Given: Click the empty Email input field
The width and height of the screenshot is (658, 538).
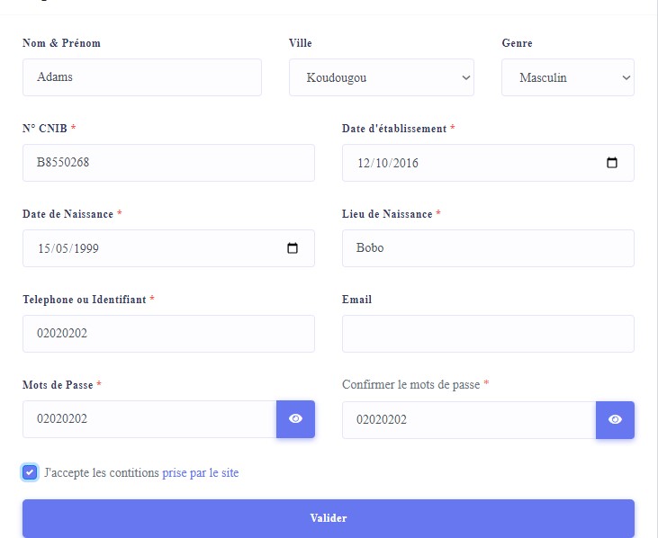Looking at the screenshot, I should [488, 334].
